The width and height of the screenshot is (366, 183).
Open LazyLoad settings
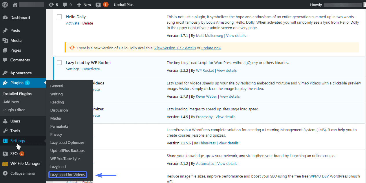click(58, 167)
